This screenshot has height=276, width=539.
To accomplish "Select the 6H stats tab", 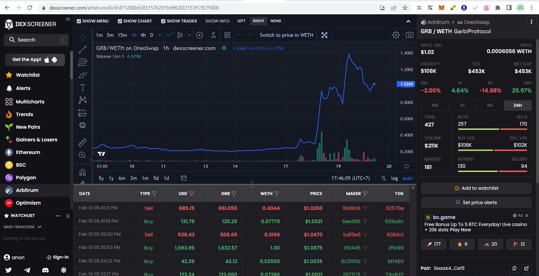I will pos(490,105).
